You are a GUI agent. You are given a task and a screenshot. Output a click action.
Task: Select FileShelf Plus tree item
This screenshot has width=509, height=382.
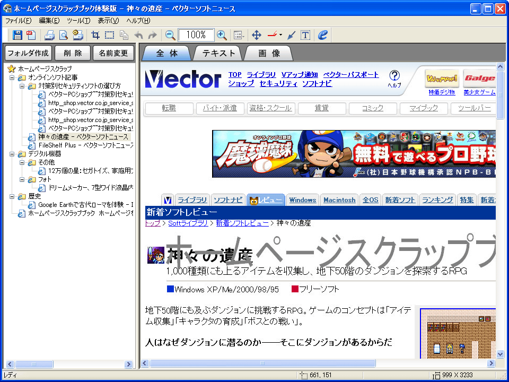pyautogui.click(x=81, y=145)
